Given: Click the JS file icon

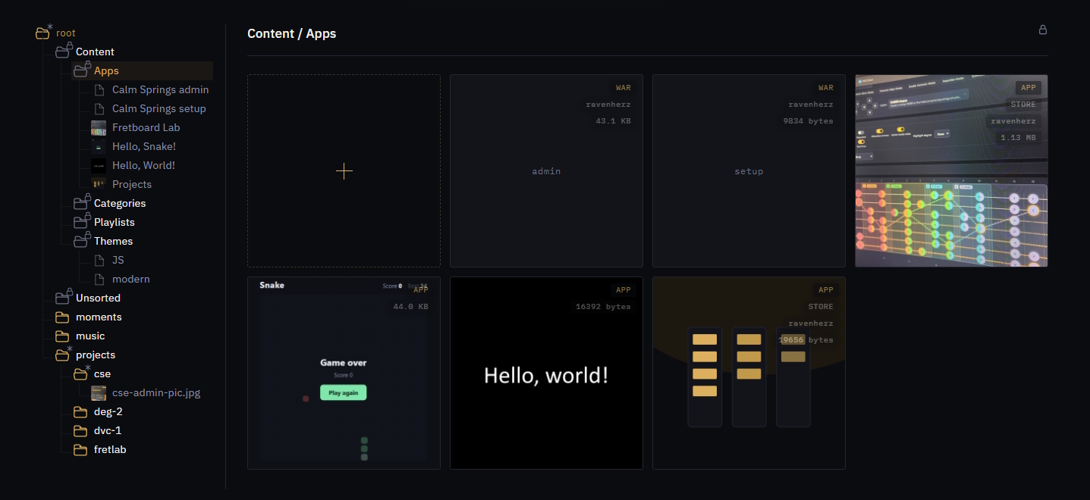Looking at the screenshot, I should click(x=99, y=260).
